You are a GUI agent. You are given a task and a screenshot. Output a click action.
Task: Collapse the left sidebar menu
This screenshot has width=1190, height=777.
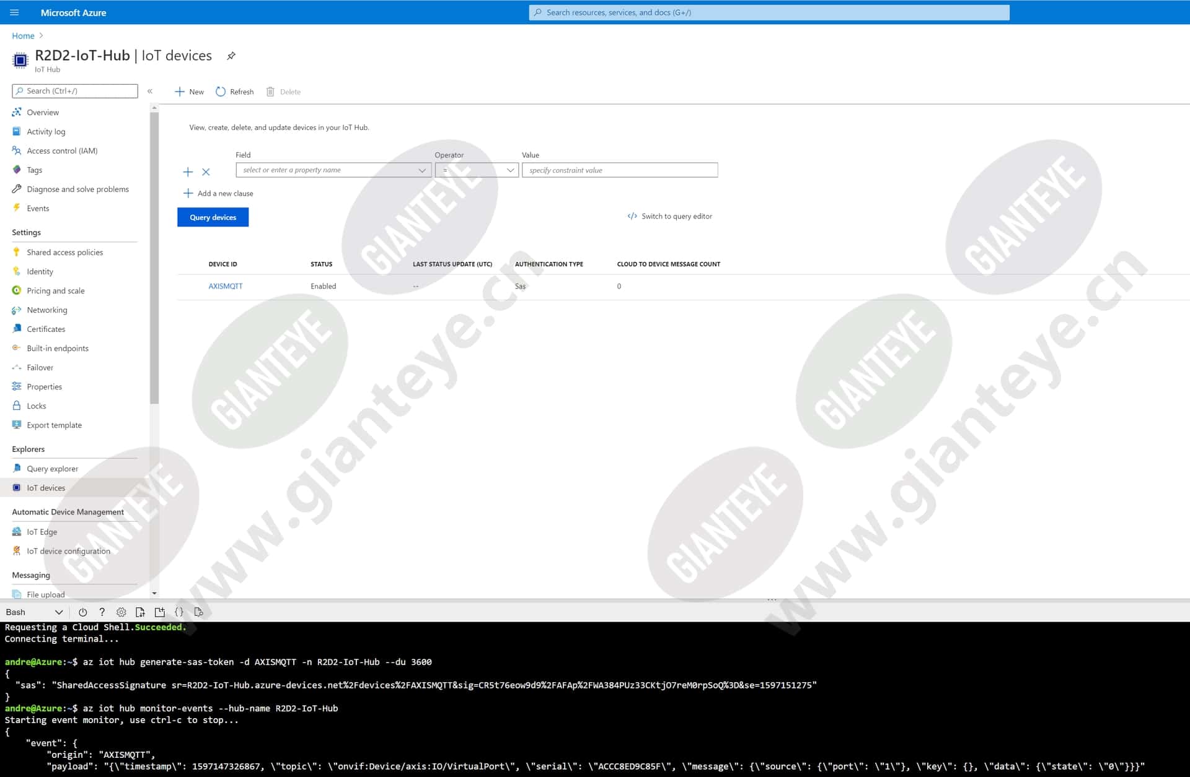click(150, 91)
